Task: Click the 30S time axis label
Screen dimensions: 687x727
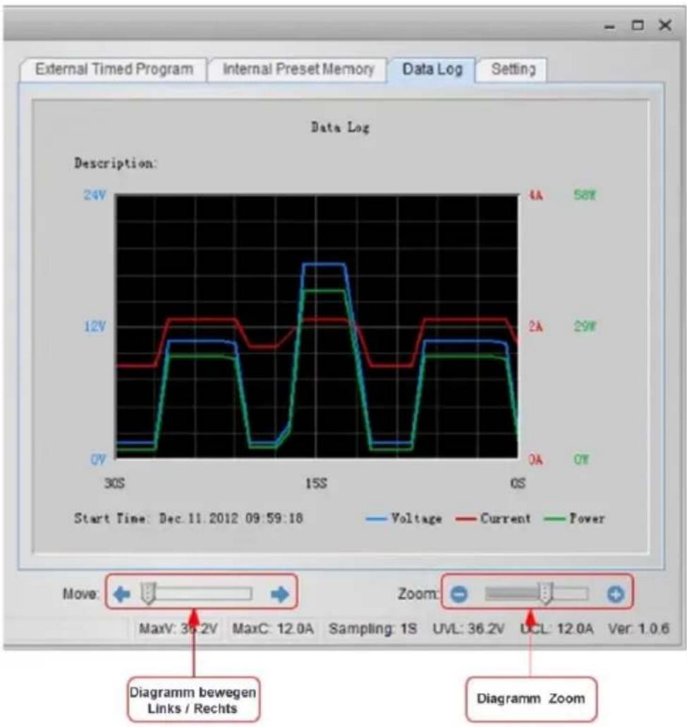Action: point(114,484)
